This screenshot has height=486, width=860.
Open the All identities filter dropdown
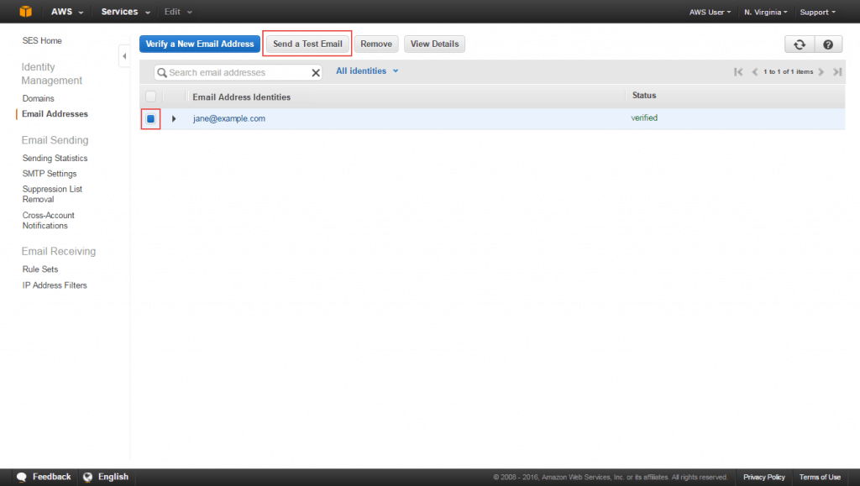367,71
